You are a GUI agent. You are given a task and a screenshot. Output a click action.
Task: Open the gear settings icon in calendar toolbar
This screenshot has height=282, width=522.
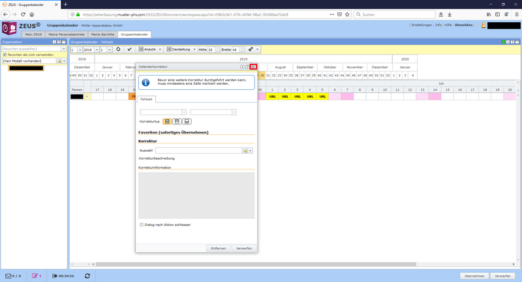tap(251, 49)
